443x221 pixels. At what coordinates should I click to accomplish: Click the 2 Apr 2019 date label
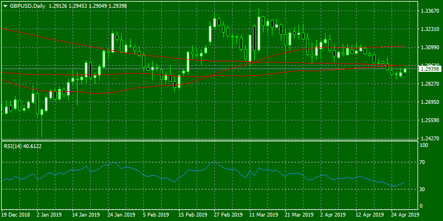333,215
